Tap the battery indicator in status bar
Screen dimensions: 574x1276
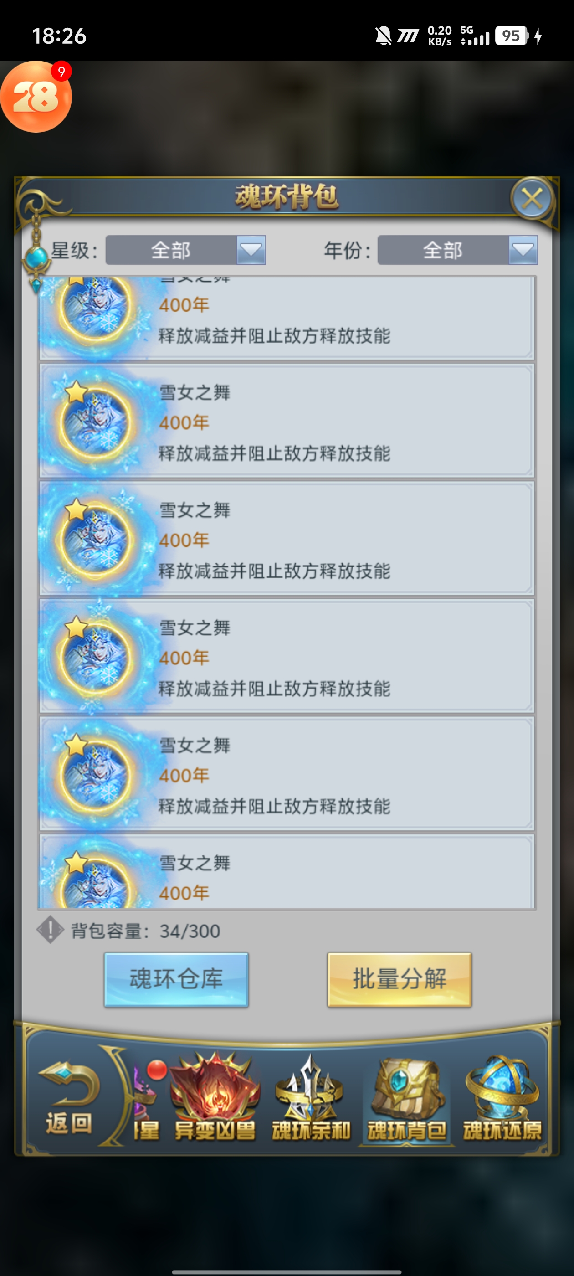coord(512,36)
